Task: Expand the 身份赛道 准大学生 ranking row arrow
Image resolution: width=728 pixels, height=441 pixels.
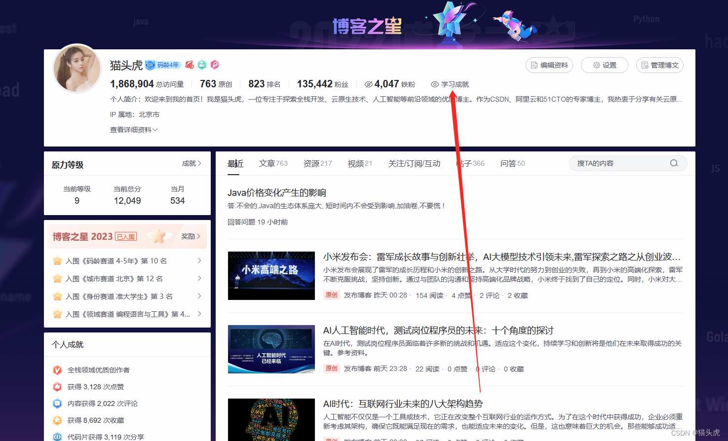Action: (199, 296)
